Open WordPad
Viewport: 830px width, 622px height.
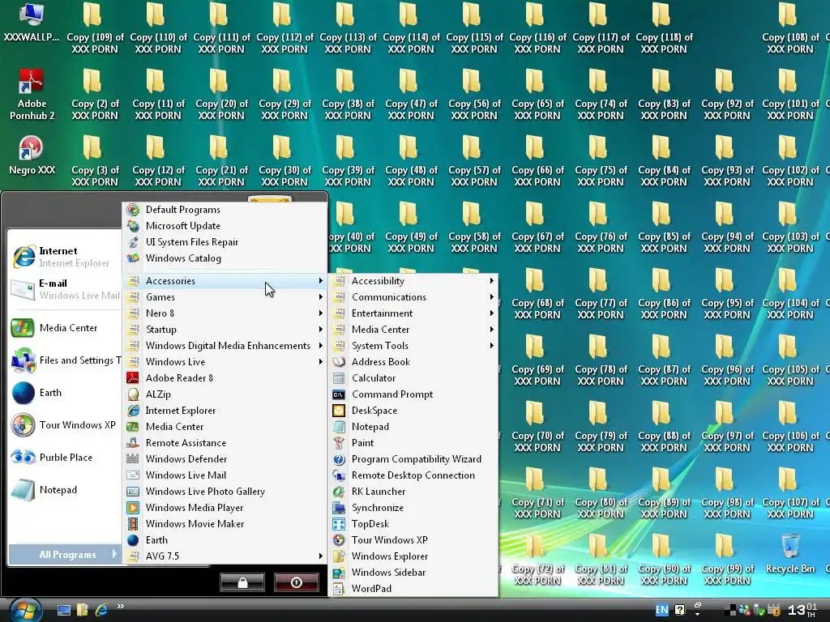click(x=413, y=589)
